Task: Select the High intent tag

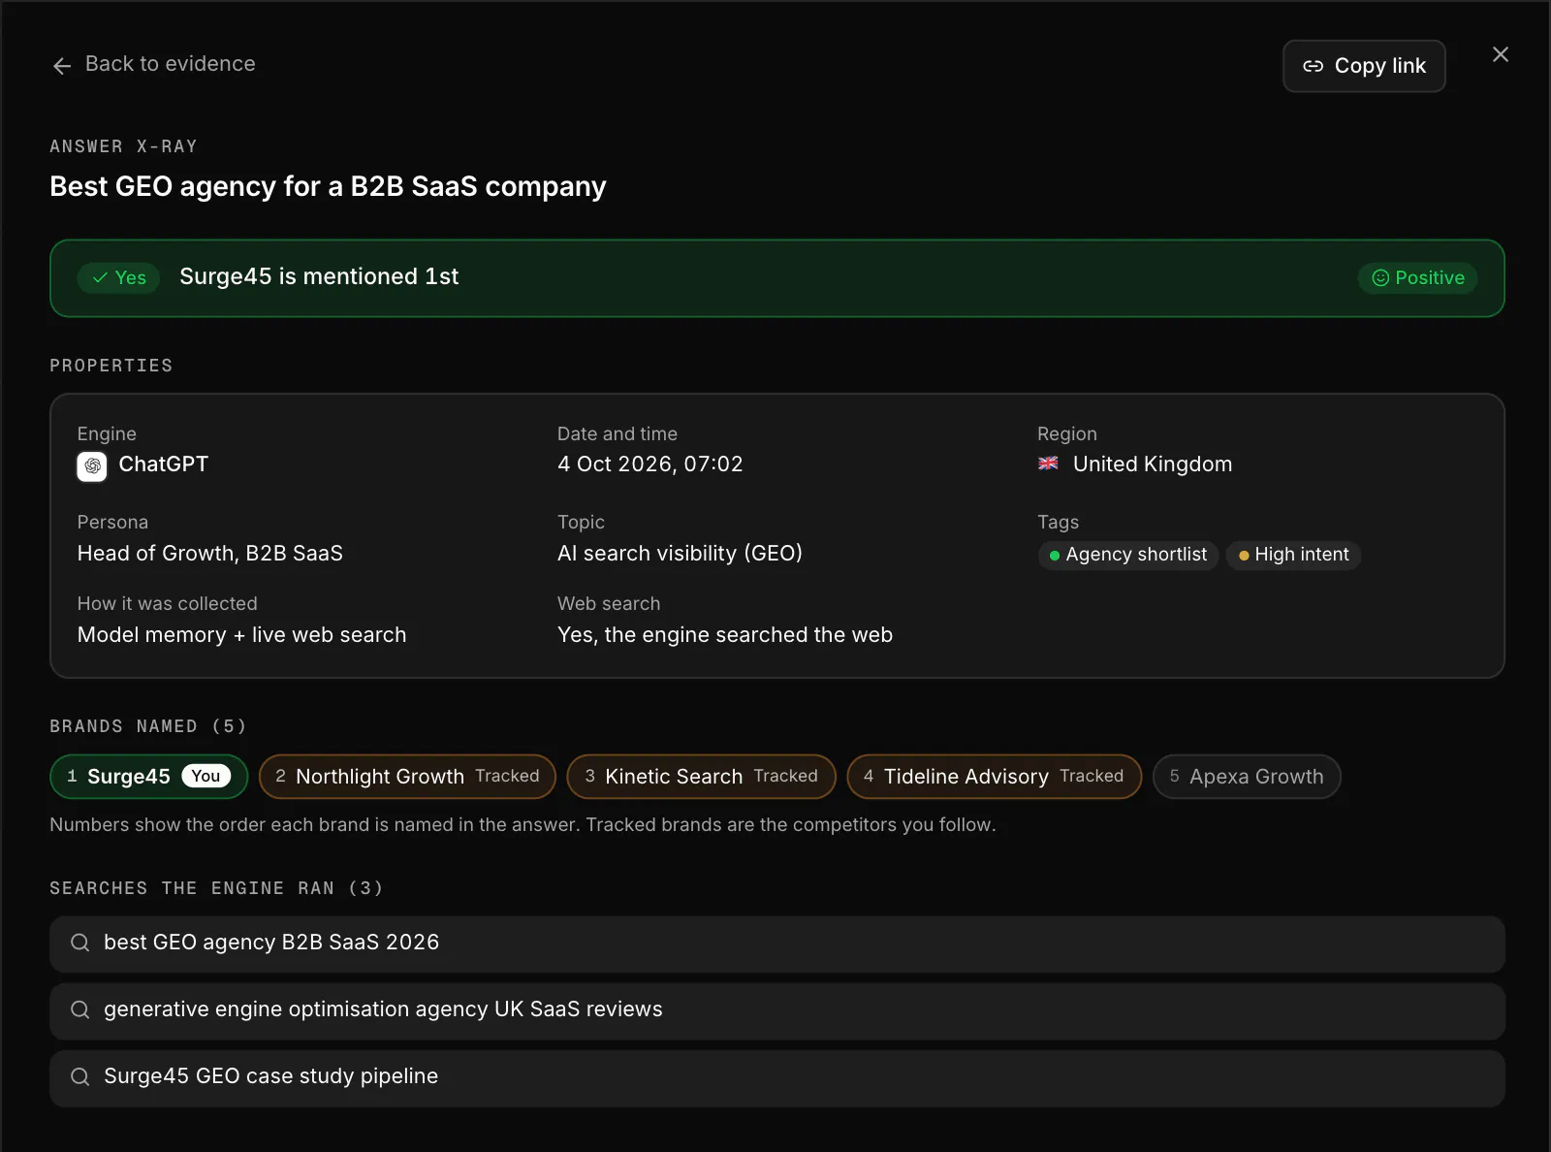Action: [1293, 555]
